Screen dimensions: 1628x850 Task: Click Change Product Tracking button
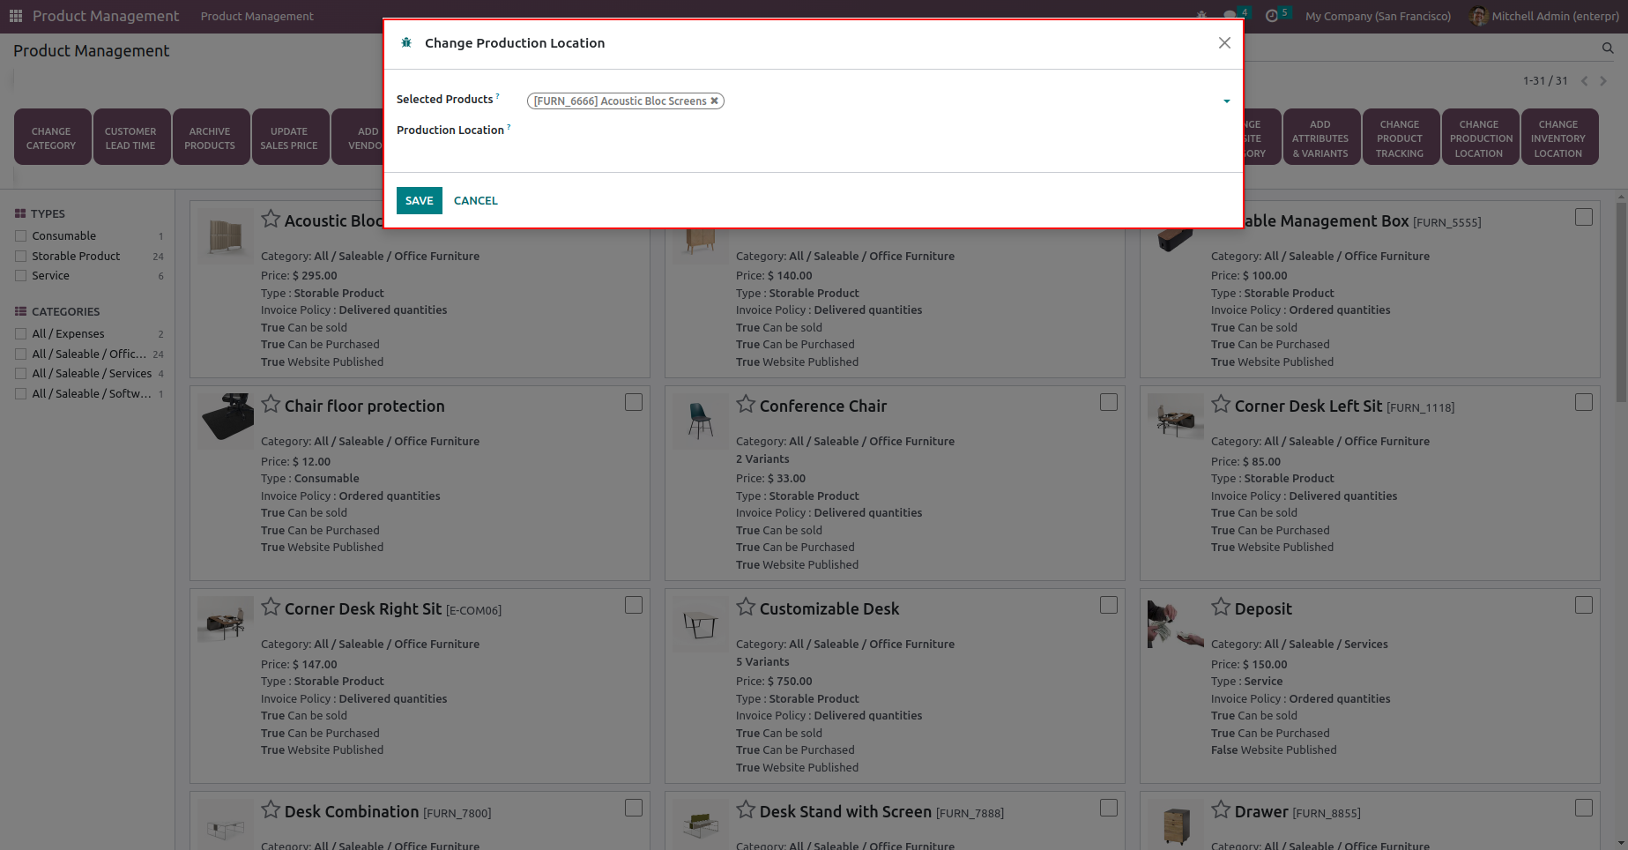click(x=1400, y=137)
